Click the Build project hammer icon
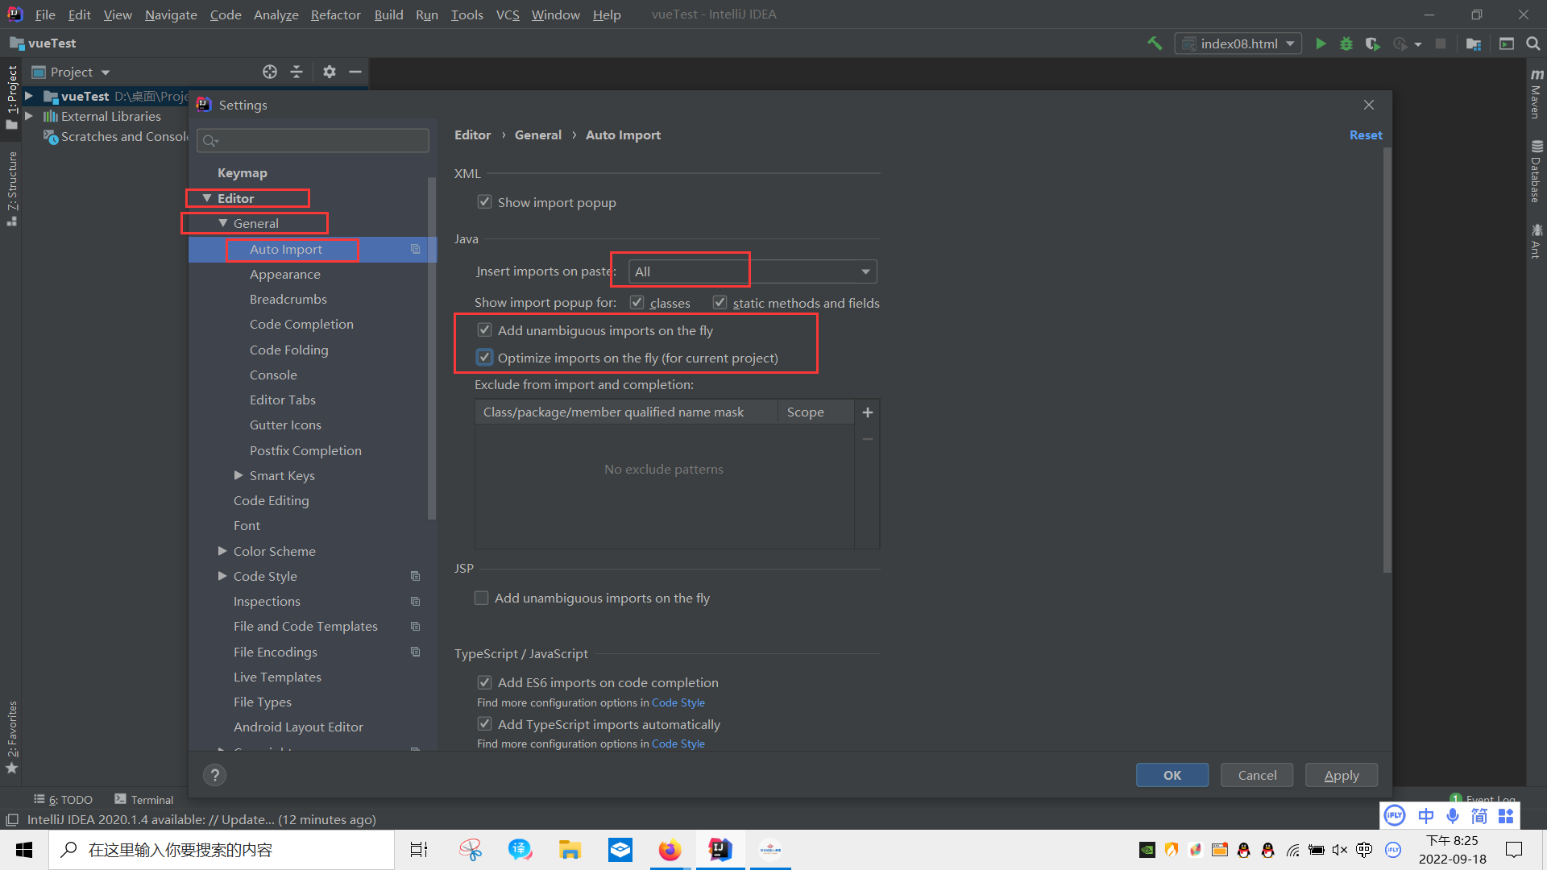Screen dimensions: 1547x870 (x=1155, y=43)
